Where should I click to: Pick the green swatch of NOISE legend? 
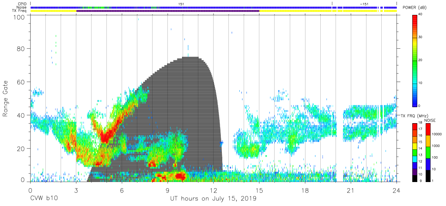point(428,152)
